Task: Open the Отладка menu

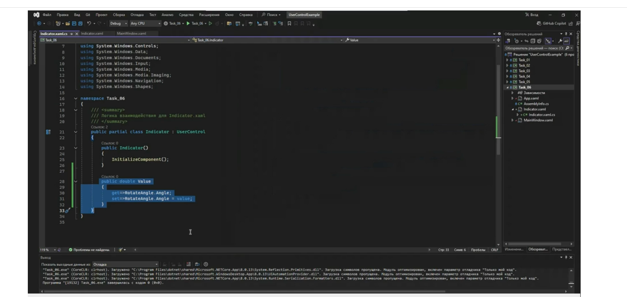Action: pyautogui.click(x=137, y=15)
